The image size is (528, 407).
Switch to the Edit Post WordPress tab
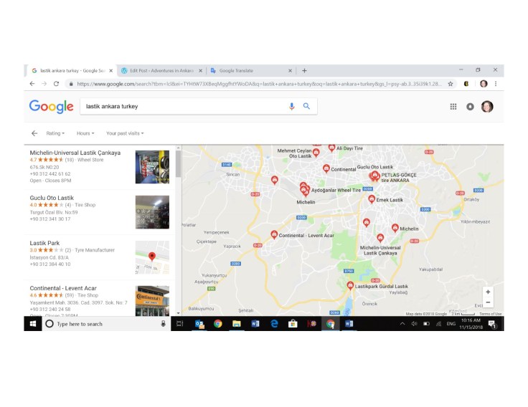point(161,71)
